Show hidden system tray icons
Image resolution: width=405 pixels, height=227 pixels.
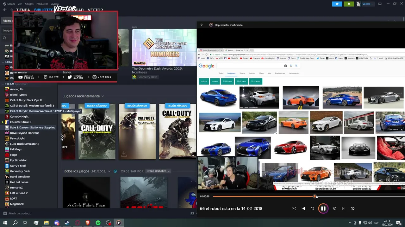tap(350, 223)
